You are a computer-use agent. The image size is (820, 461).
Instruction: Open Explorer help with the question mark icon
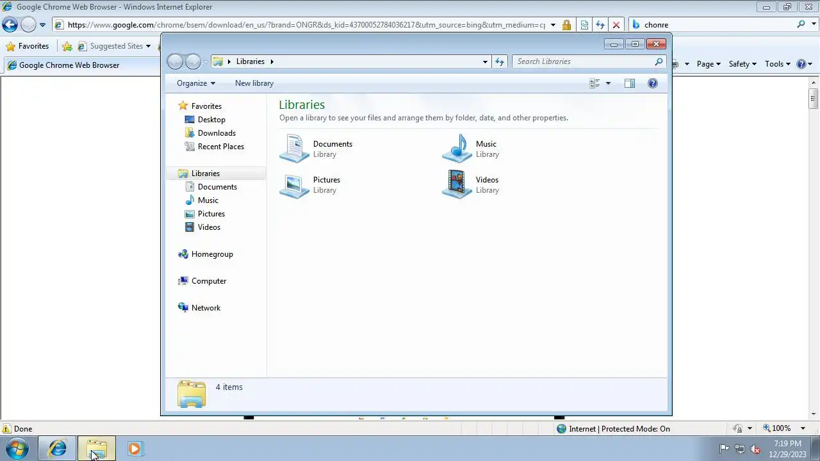coord(653,83)
